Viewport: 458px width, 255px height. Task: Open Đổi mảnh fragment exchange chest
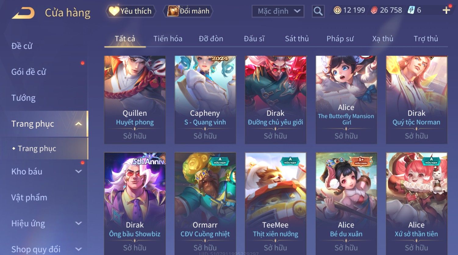pos(188,11)
